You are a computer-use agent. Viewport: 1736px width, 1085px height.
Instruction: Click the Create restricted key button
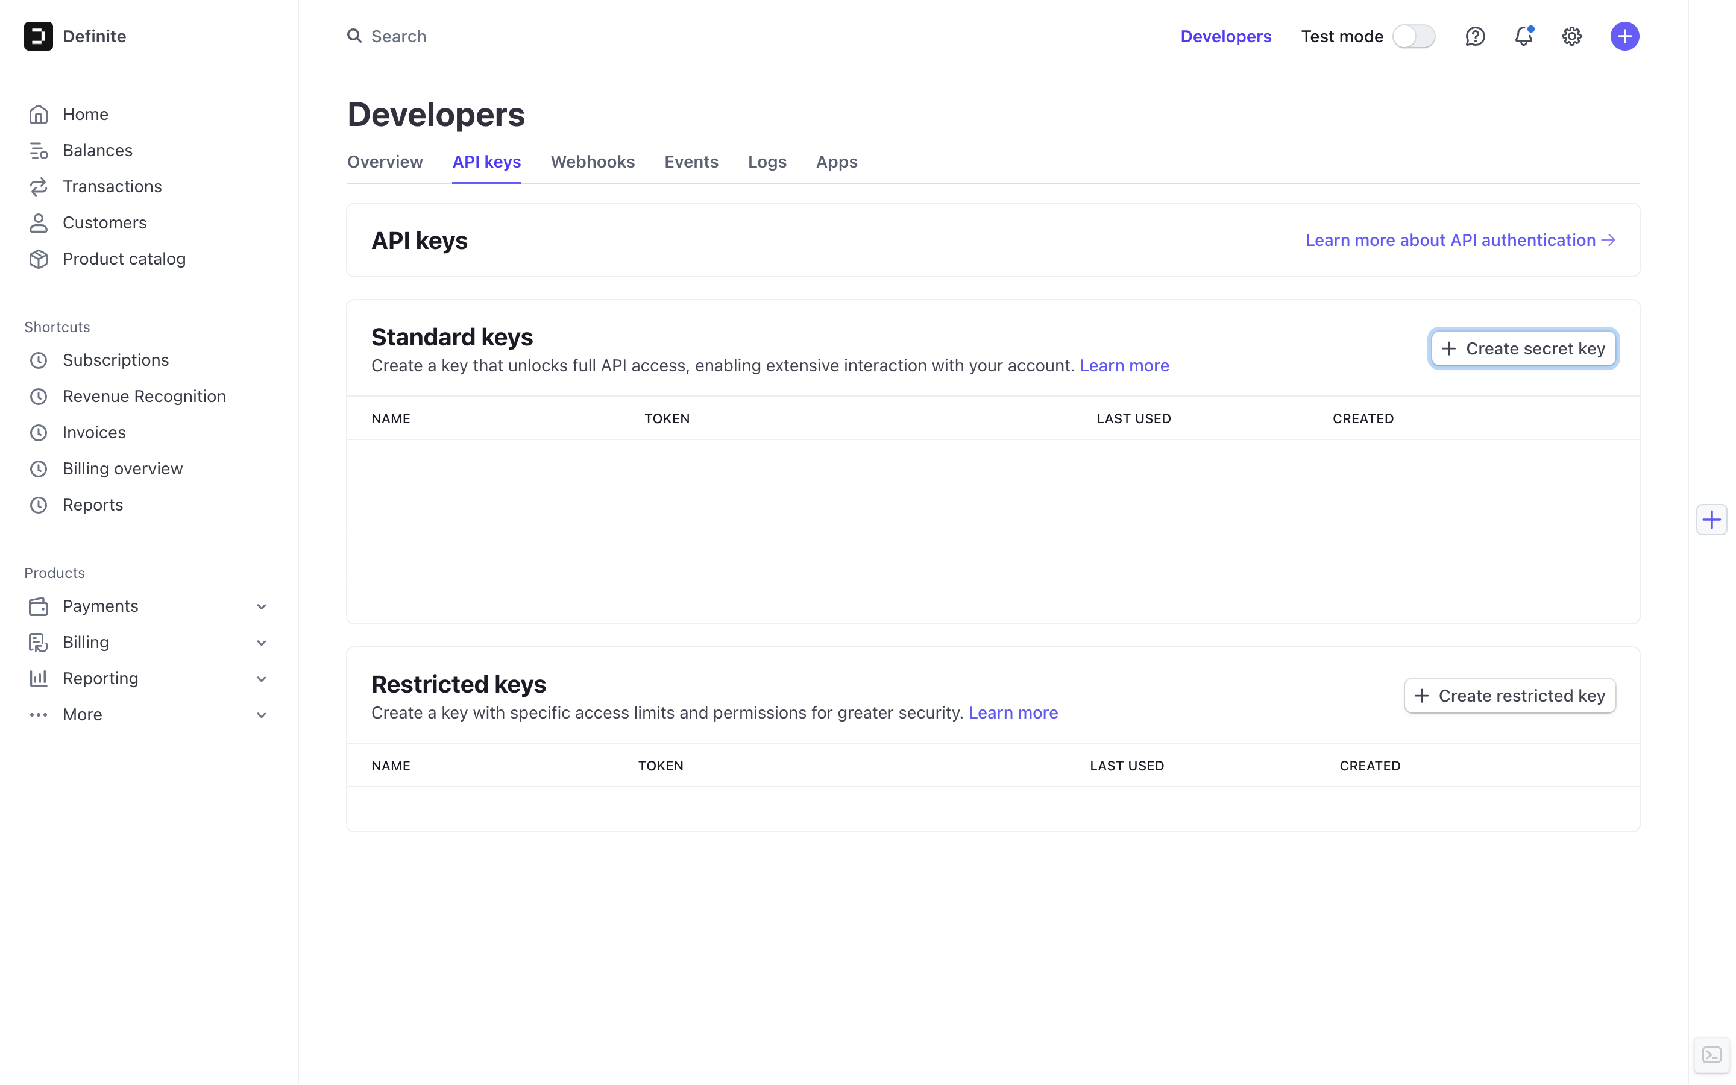click(x=1509, y=696)
